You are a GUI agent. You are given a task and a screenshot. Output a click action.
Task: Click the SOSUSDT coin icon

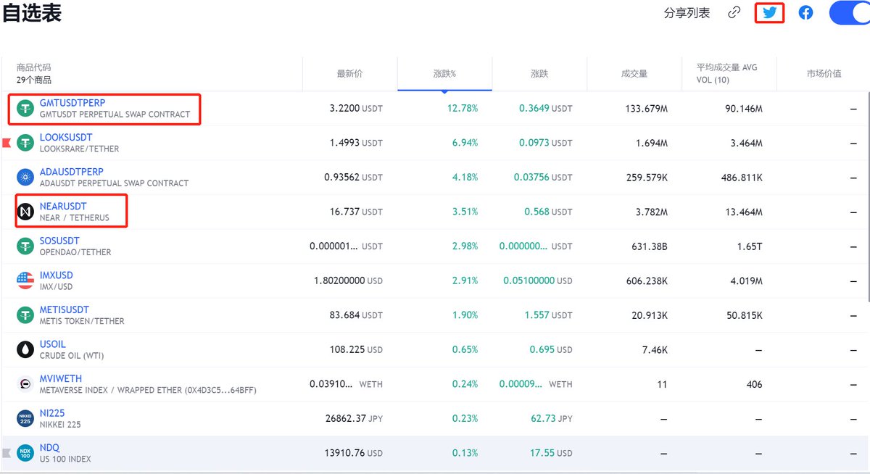click(x=25, y=246)
